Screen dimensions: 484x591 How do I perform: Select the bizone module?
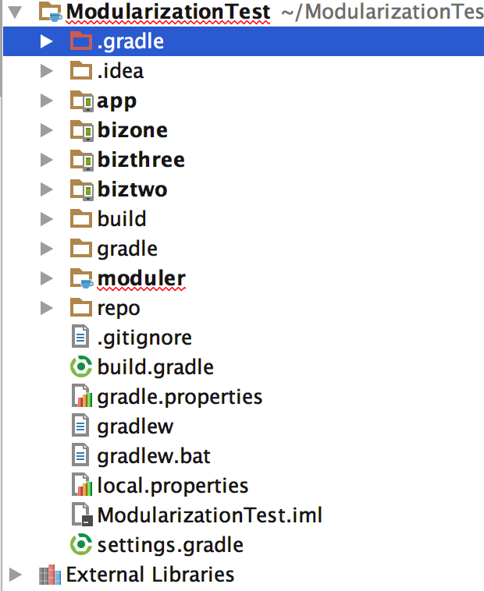[133, 130]
